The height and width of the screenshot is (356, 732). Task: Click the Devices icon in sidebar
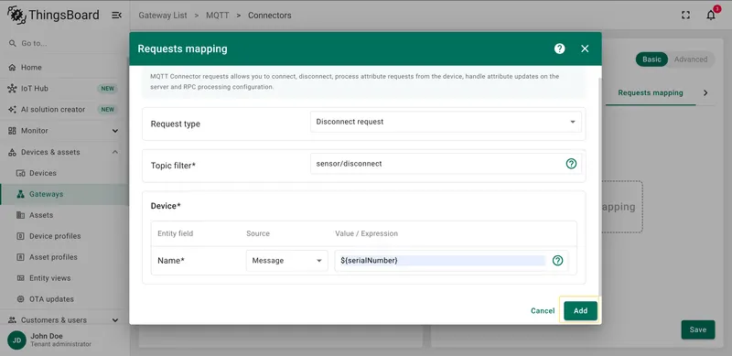pos(20,173)
